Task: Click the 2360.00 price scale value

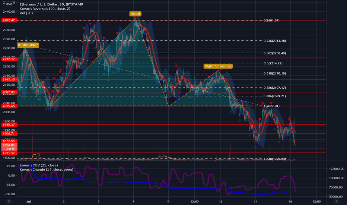Action: pyautogui.click(x=9, y=30)
